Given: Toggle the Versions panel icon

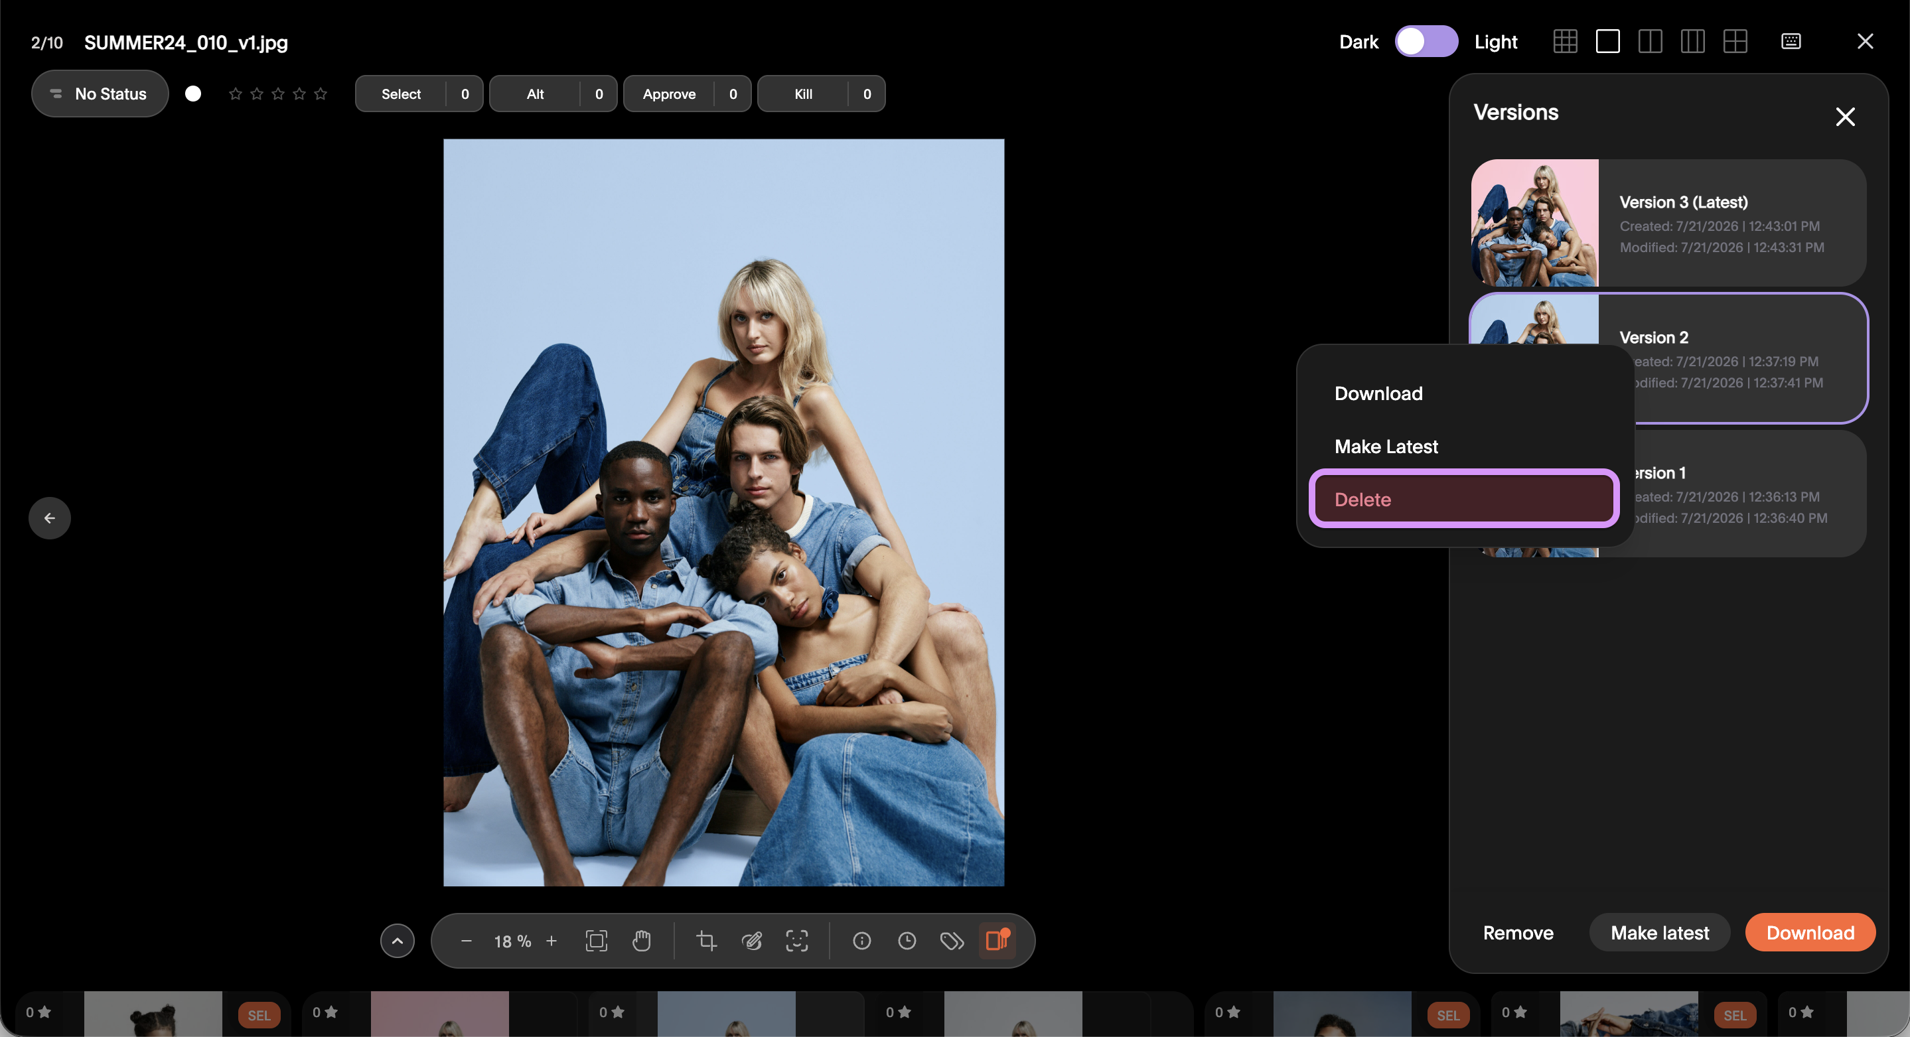Looking at the screenshot, I should 997,941.
